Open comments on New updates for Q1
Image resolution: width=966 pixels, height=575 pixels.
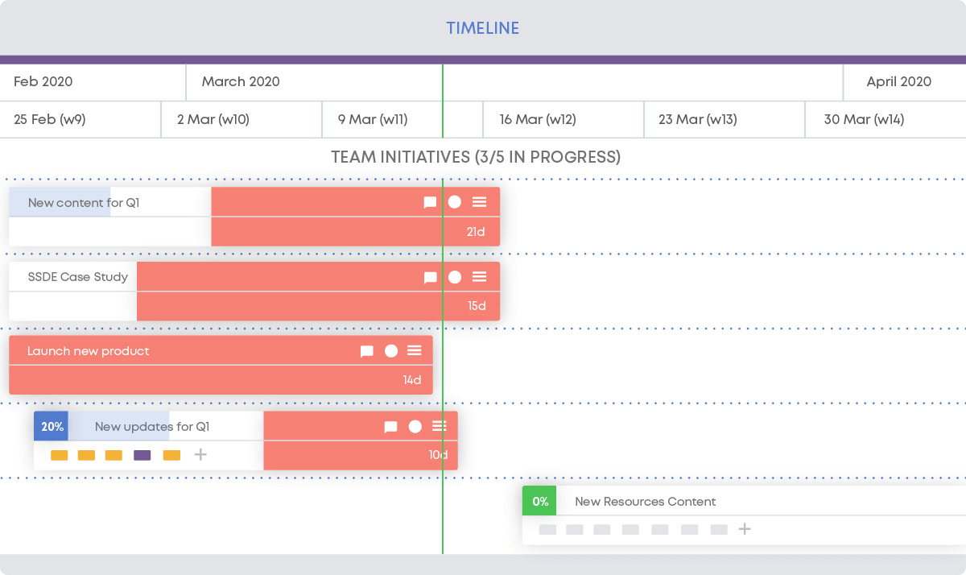[x=390, y=428]
